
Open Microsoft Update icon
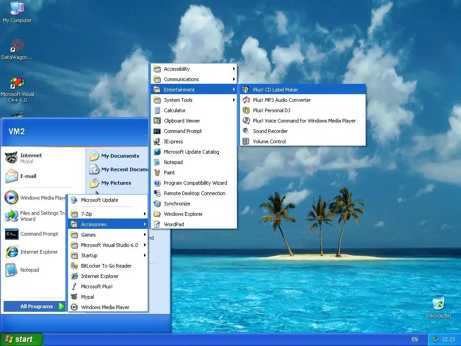pyautogui.click(x=74, y=200)
